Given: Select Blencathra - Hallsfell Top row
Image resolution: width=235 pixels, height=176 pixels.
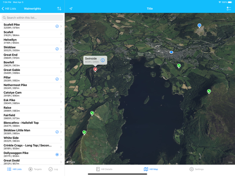Looking at the screenshot, I should click(32, 125).
